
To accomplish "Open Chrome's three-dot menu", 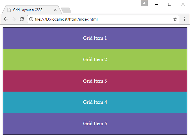I will point(184,19).
